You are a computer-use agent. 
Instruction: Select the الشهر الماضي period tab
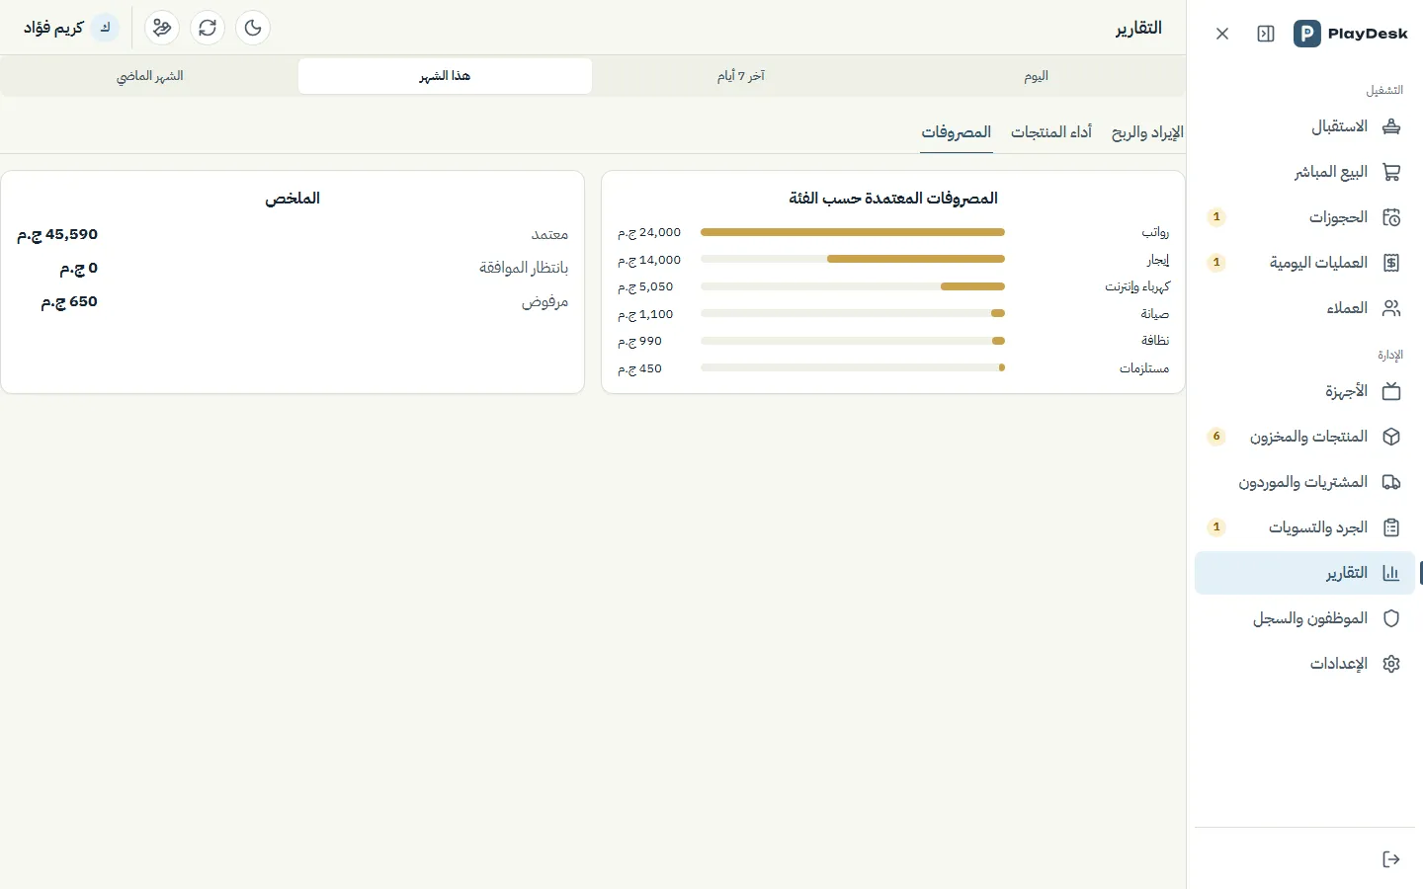coord(150,76)
